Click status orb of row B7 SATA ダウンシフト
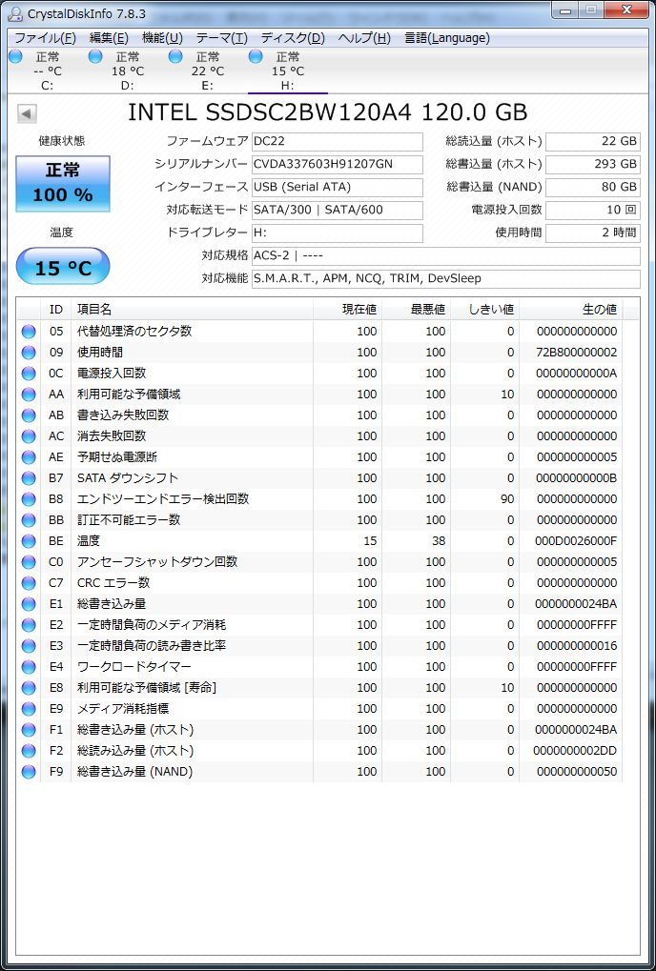Viewport: 656px width, 971px height. (29, 478)
